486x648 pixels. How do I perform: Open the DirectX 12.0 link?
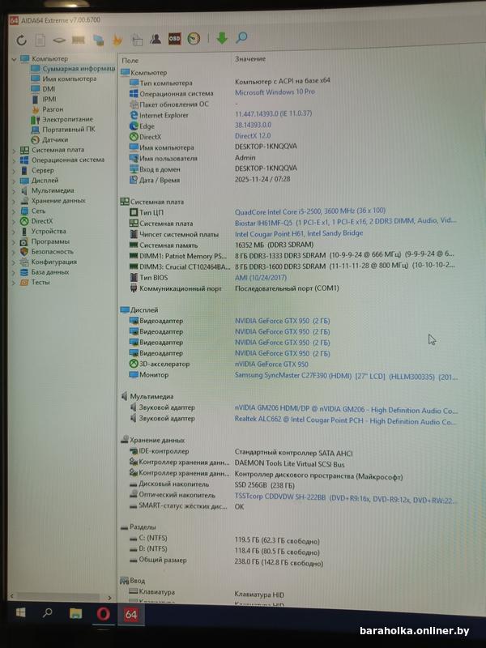point(253,135)
